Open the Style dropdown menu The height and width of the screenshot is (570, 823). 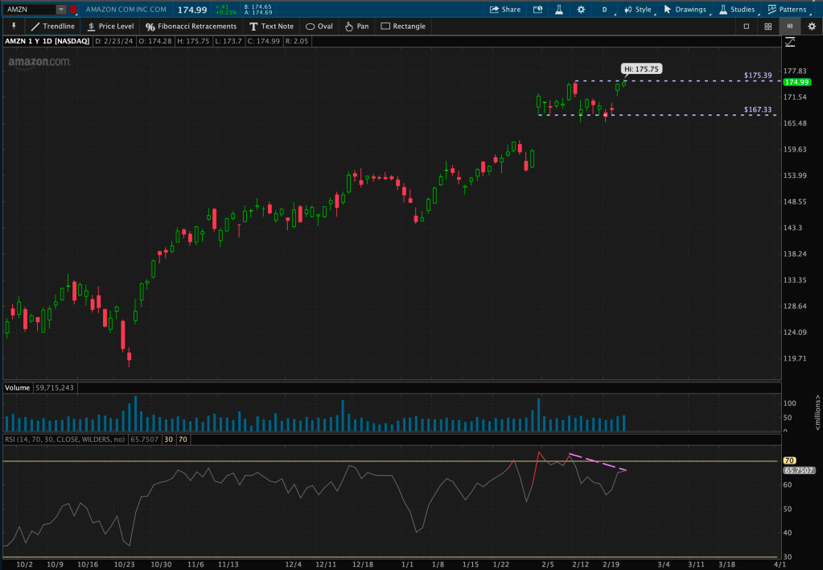(638, 10)
